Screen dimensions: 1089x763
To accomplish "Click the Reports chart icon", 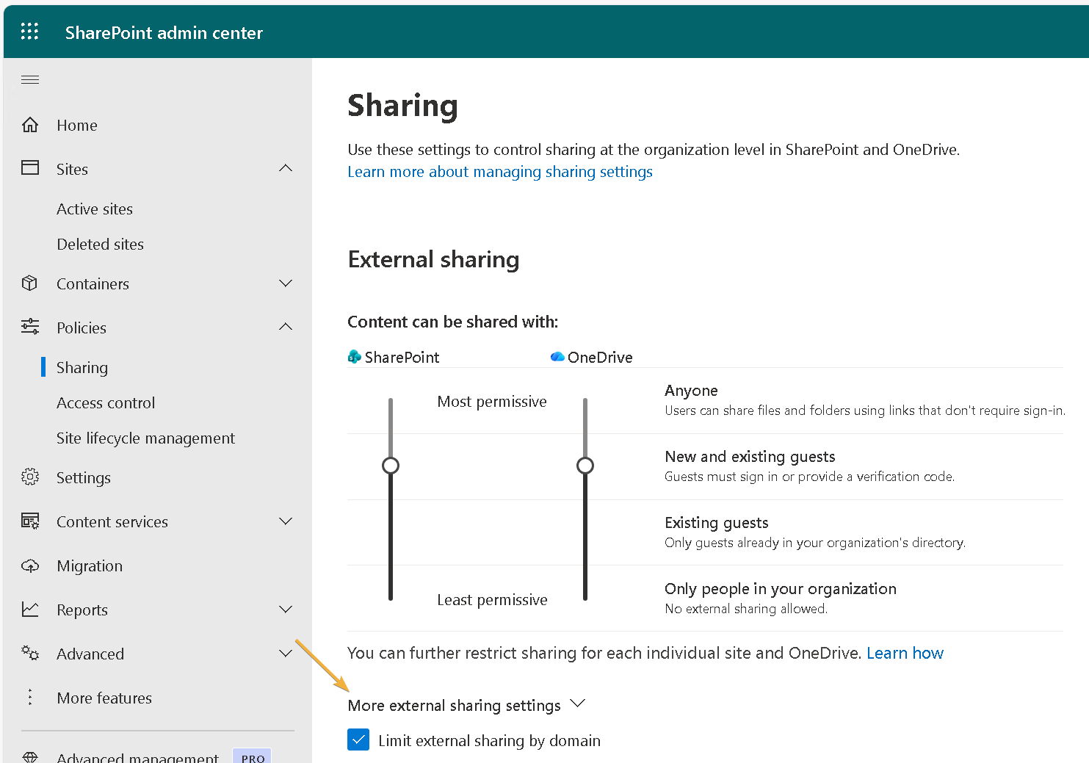I will click(30, 610).
